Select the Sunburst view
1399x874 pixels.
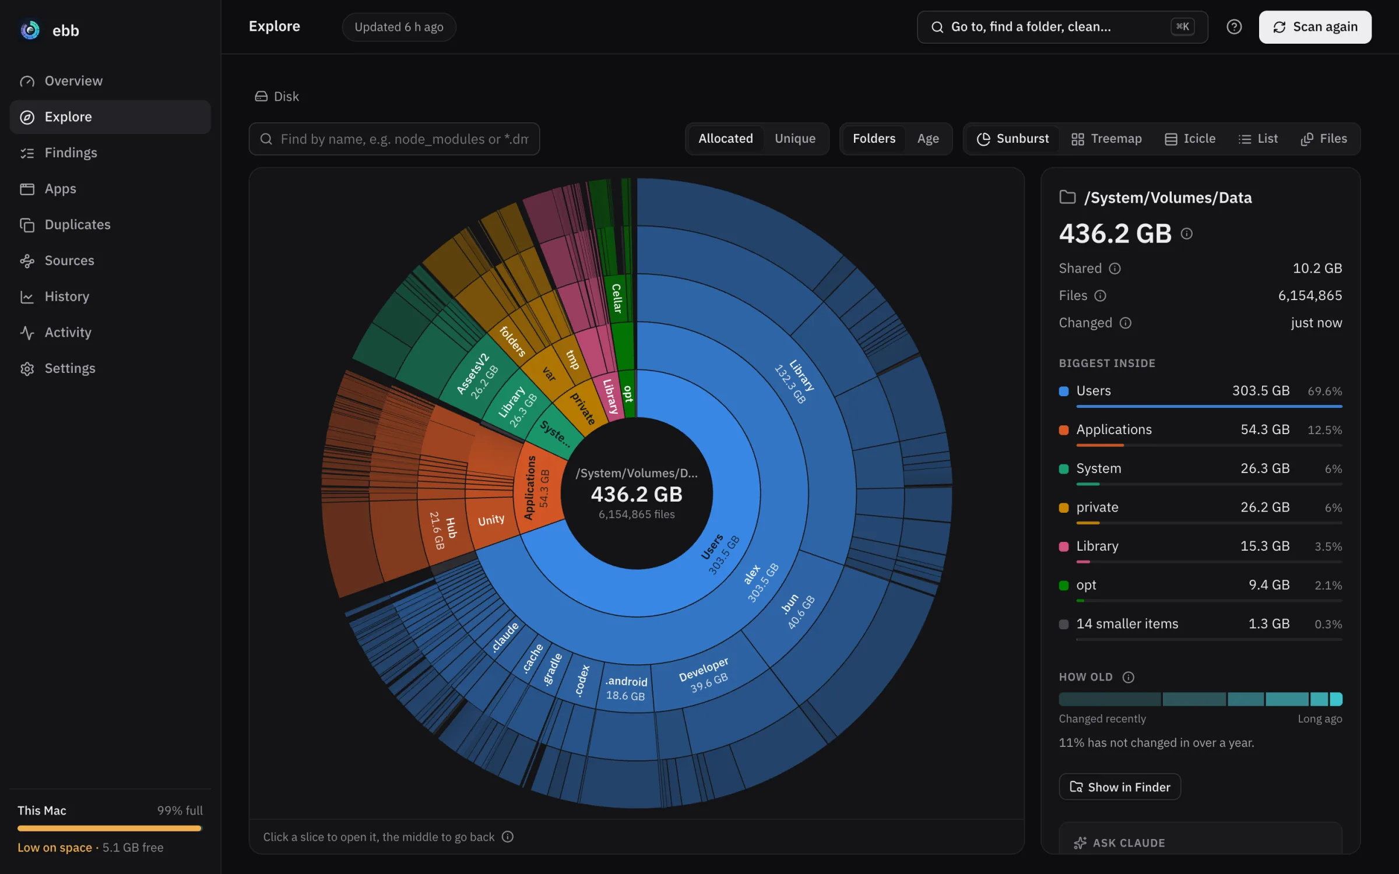click(x=1013, y=139)
